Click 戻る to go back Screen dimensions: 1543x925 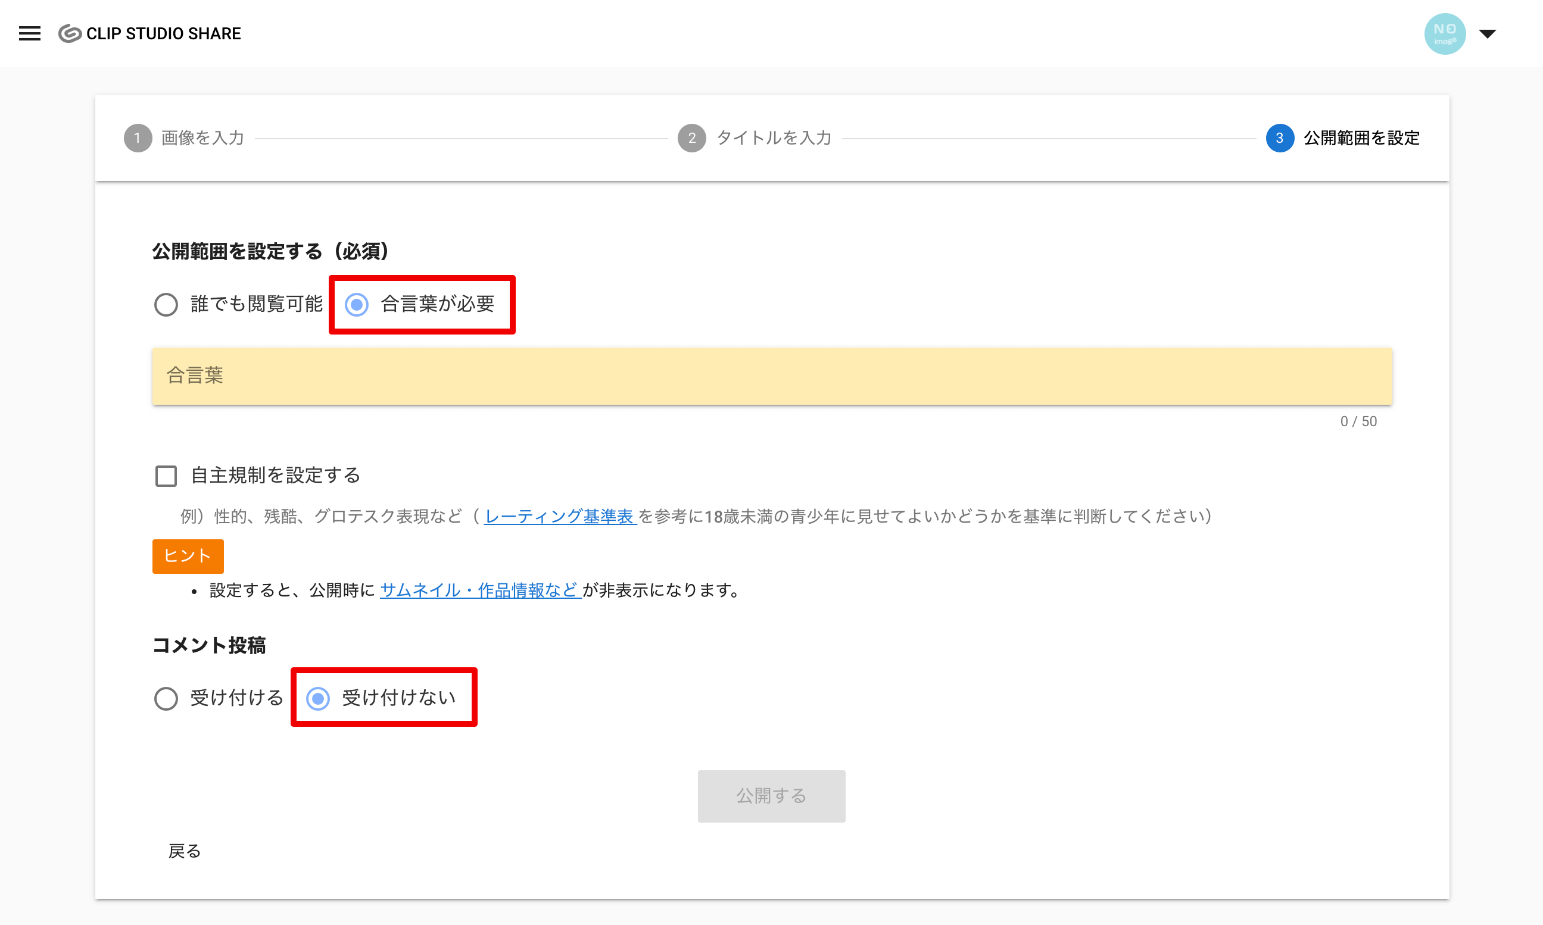pyautogui.click(x=185, y=851)
